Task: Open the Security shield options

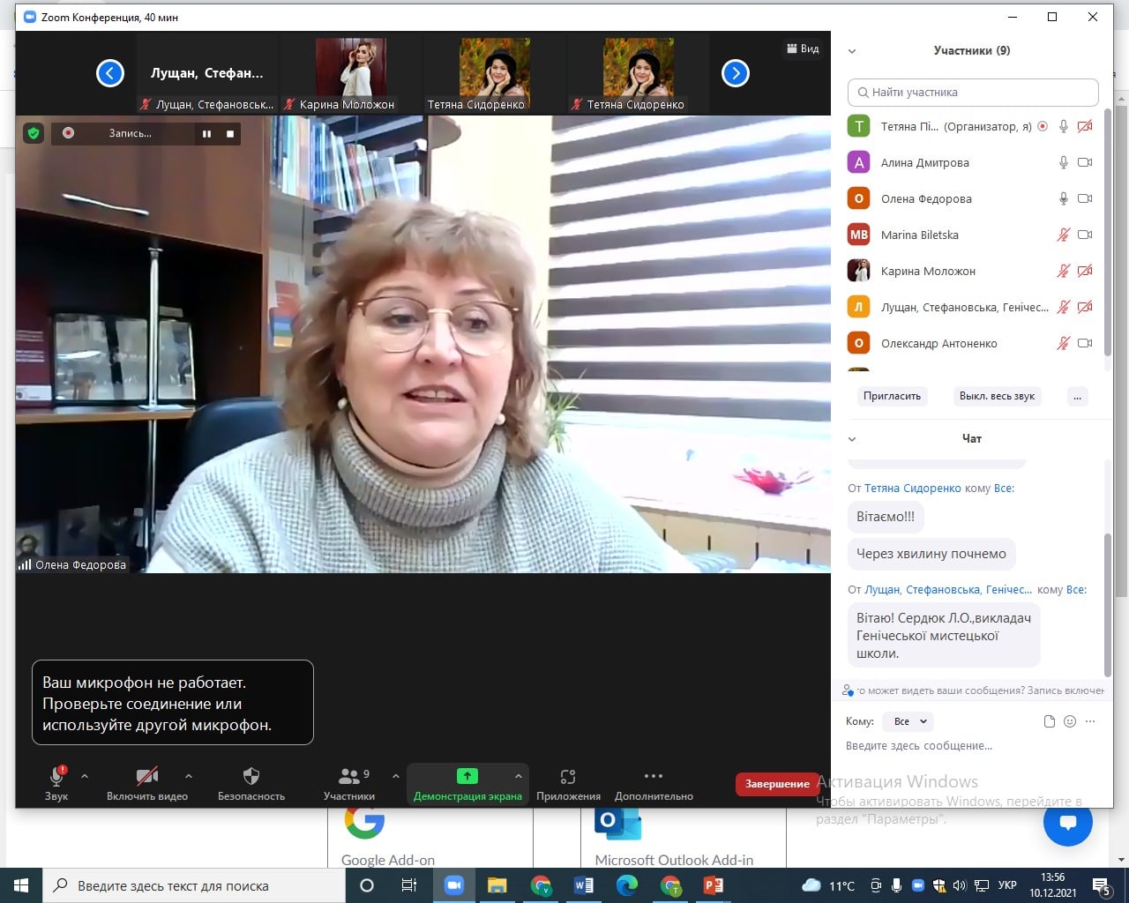Action: 251,782
